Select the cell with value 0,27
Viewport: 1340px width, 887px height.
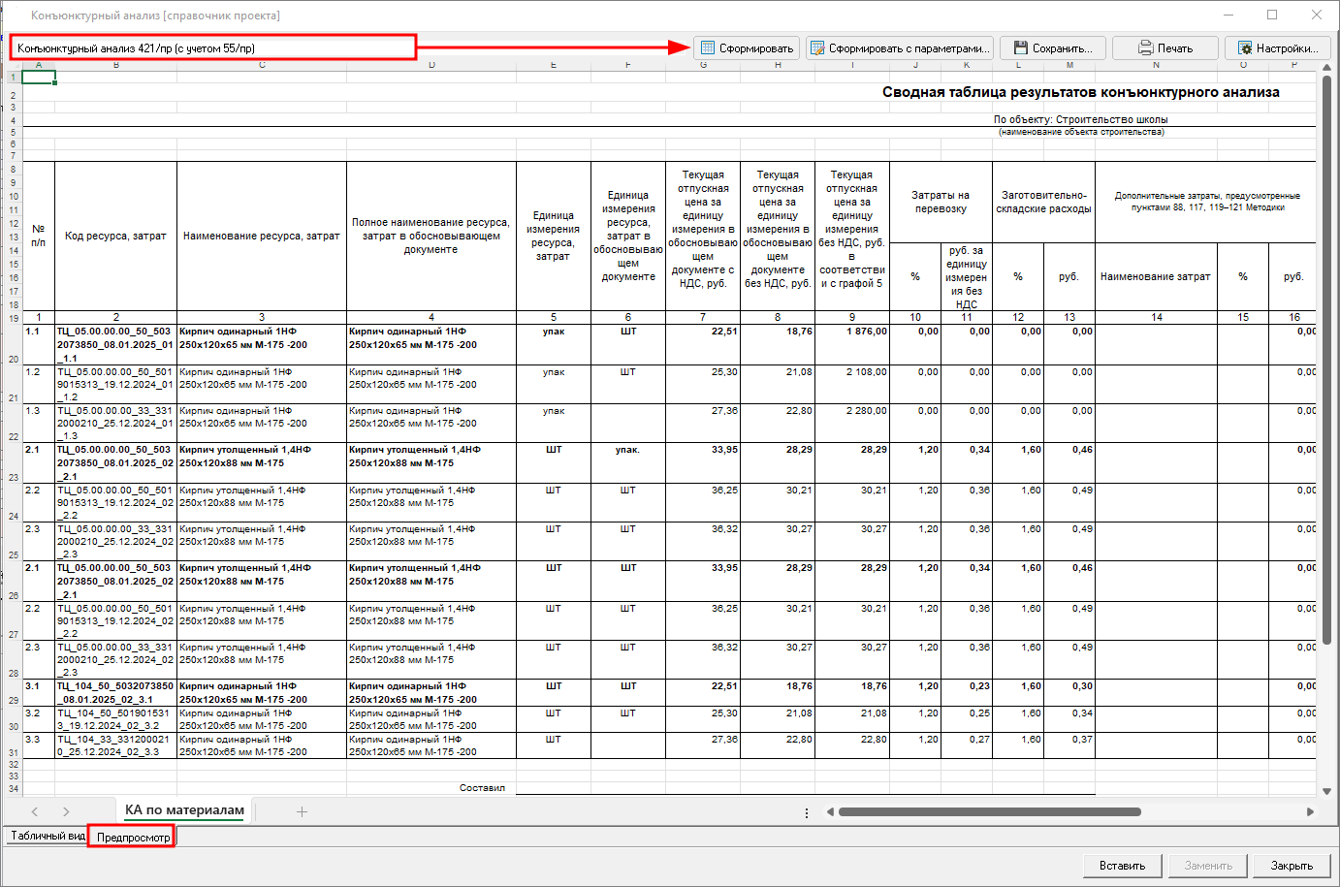(x=967, y=745)
